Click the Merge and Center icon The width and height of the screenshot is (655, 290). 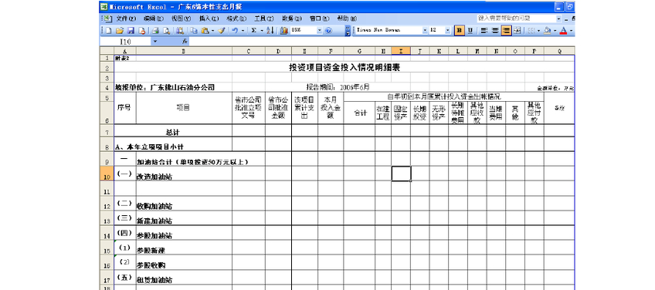[518, 30]
